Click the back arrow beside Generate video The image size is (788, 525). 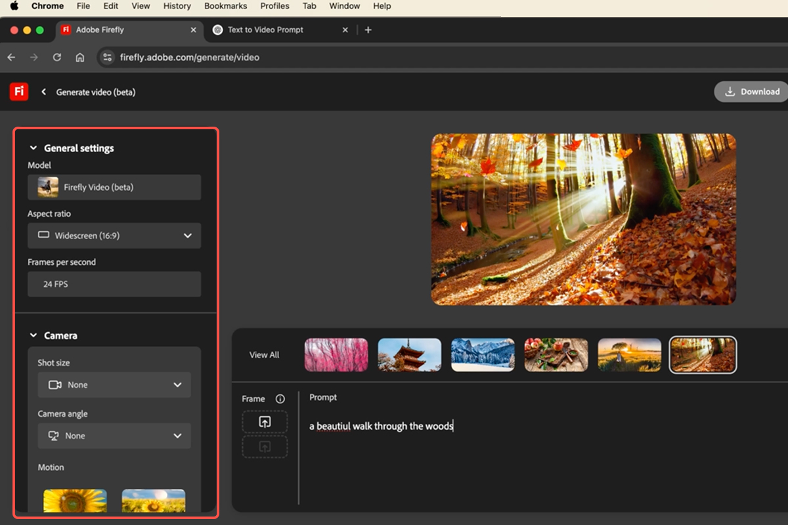[44, 92]
